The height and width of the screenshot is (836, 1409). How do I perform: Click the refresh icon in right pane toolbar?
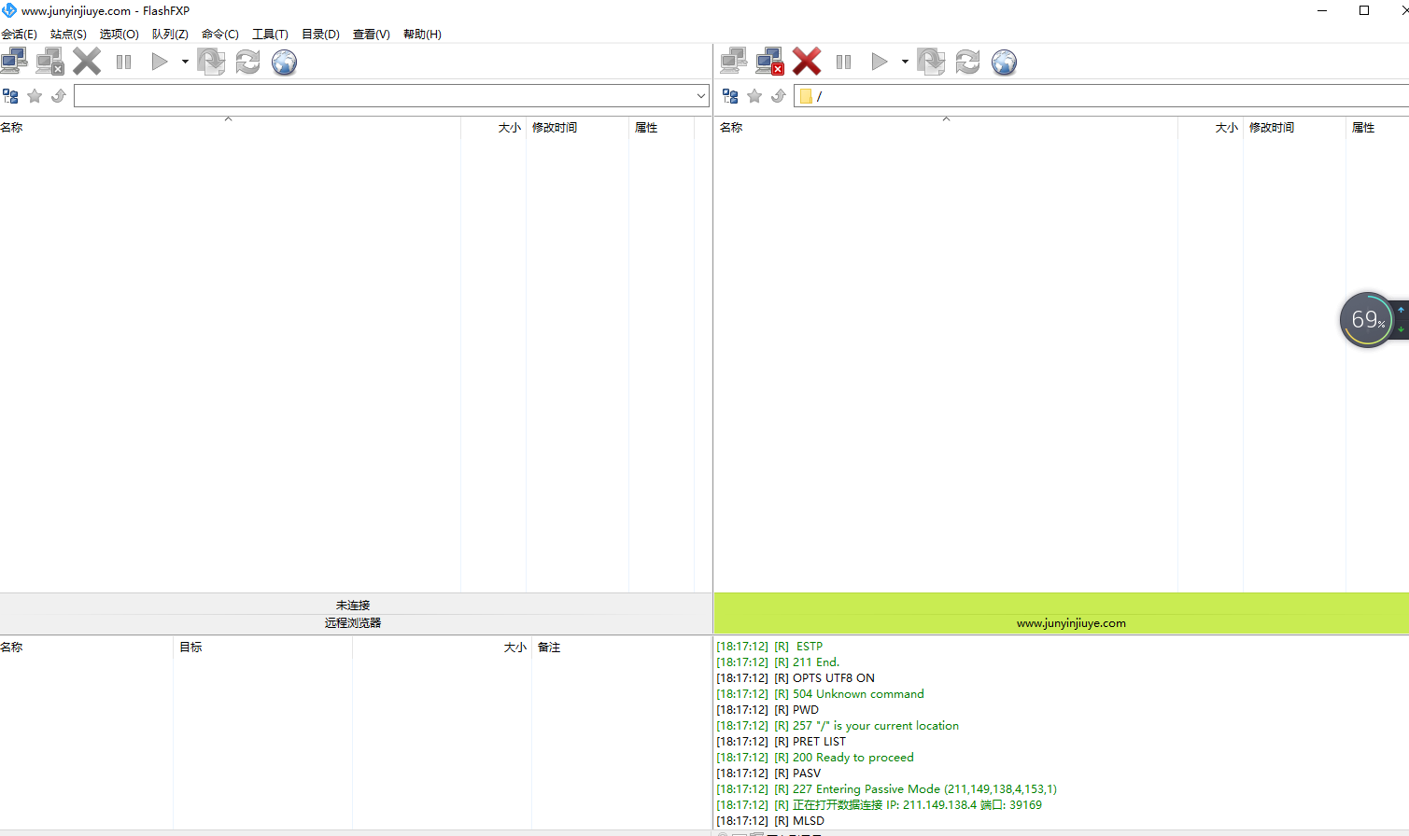click(967, 63)
